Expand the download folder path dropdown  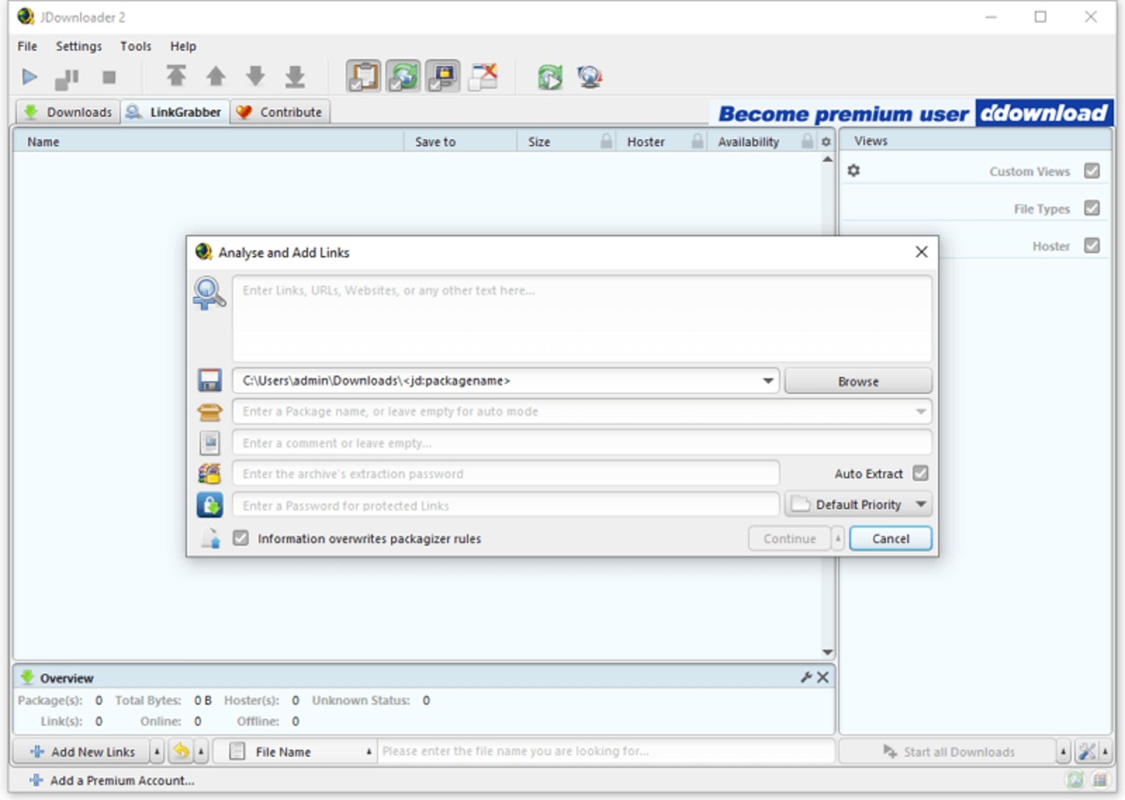pos(768,382)
